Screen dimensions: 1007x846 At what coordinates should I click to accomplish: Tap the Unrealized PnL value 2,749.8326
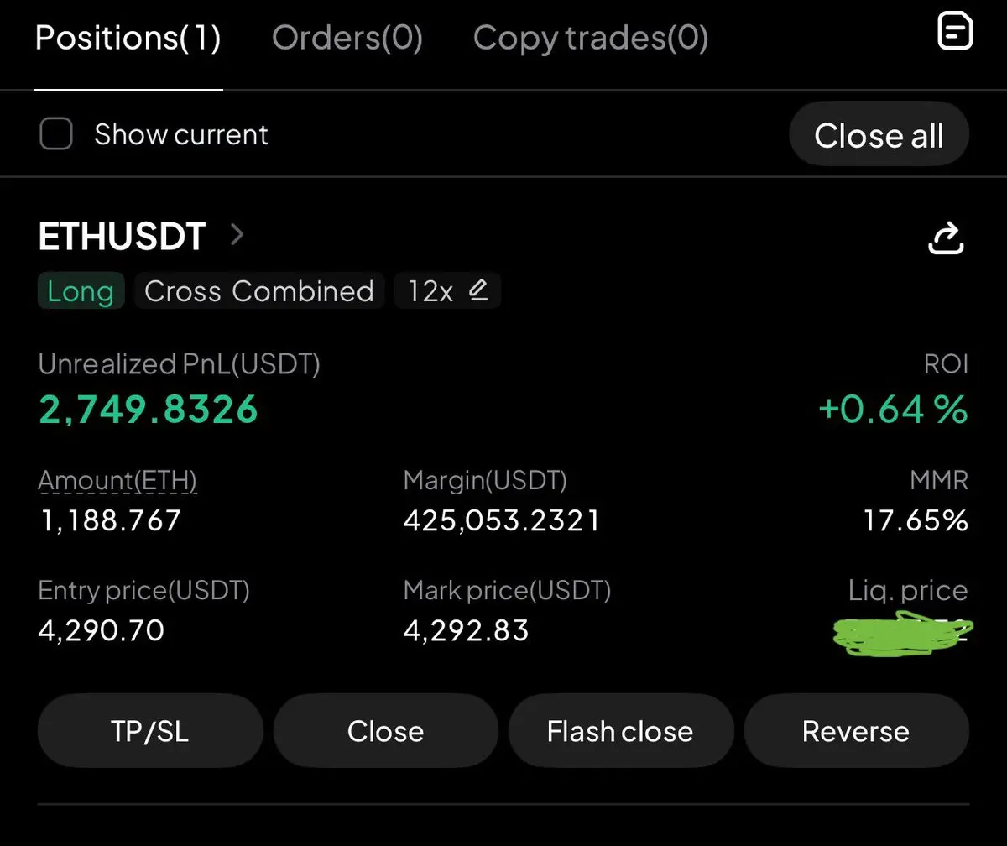149,409
